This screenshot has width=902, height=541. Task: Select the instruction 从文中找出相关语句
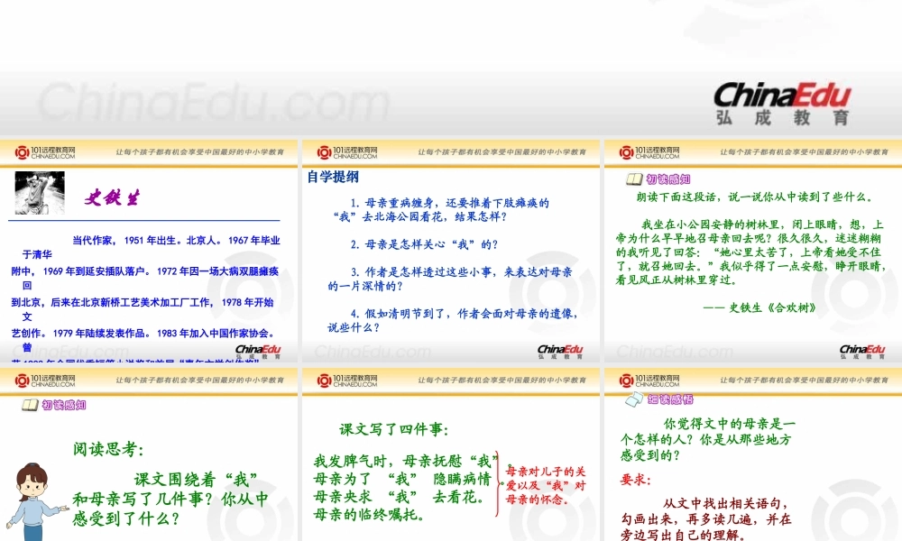point(706,519)
